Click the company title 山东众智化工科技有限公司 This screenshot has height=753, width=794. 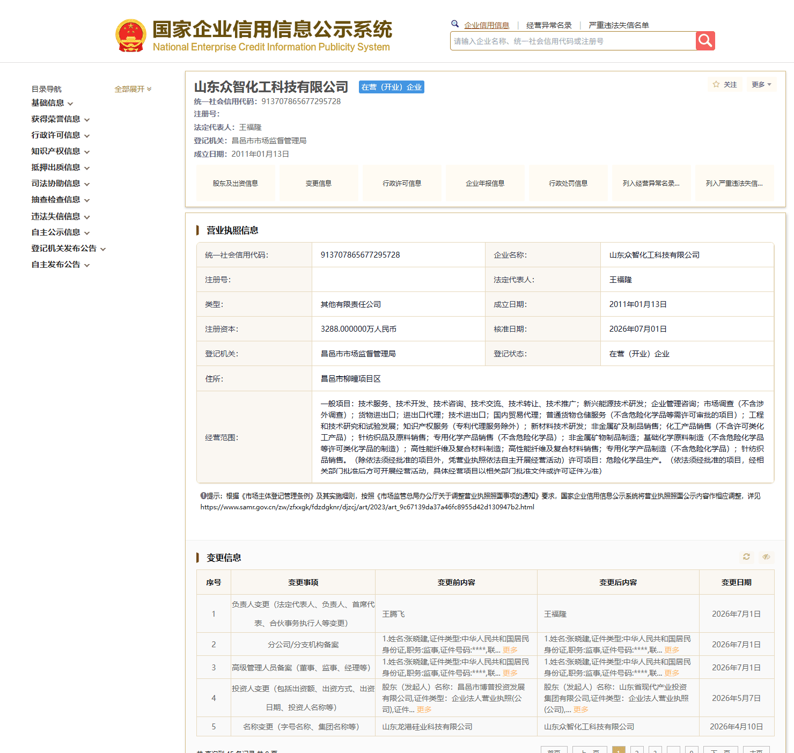(x=271, y=87)
